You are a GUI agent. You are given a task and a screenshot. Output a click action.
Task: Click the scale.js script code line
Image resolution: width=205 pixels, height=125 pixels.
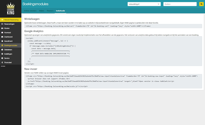[57, 86]
